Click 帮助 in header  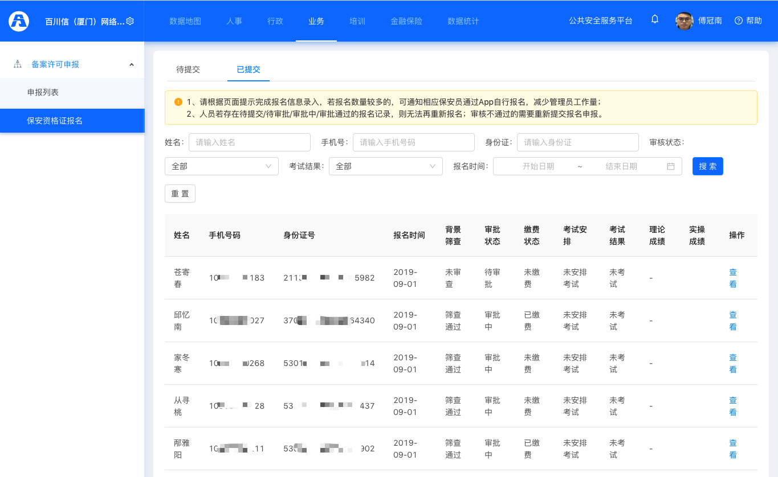(x=754, y=20)
